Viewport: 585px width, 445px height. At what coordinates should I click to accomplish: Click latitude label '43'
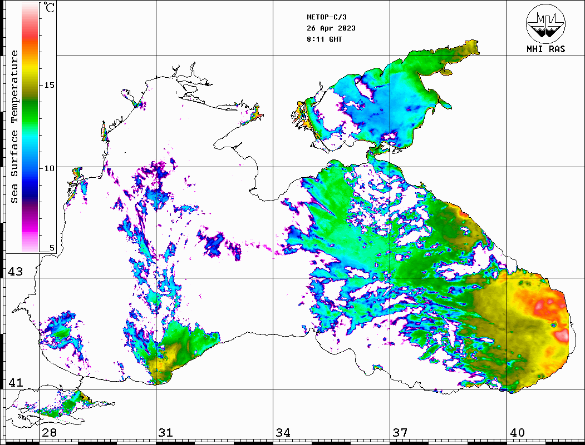coord(16,272)
